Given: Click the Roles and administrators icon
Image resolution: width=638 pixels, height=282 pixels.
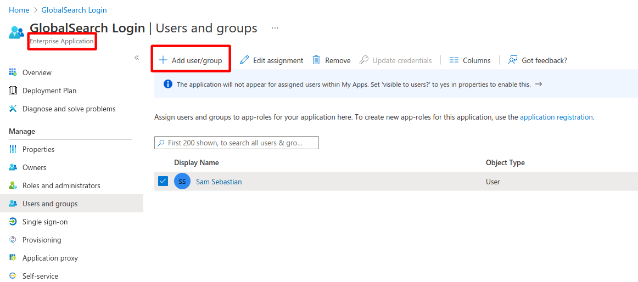Looking at the screenshot, I should (13, 185).
